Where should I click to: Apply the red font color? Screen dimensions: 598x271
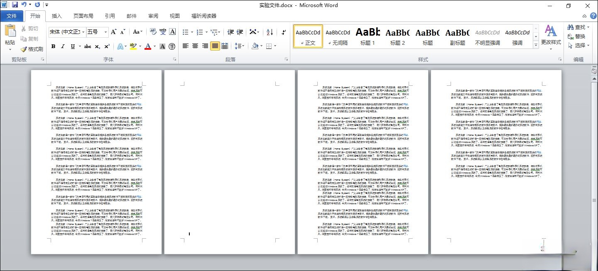point(147,46)
